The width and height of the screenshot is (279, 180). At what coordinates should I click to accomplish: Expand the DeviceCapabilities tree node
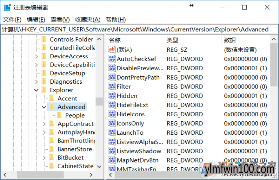(x=37, y=65)
